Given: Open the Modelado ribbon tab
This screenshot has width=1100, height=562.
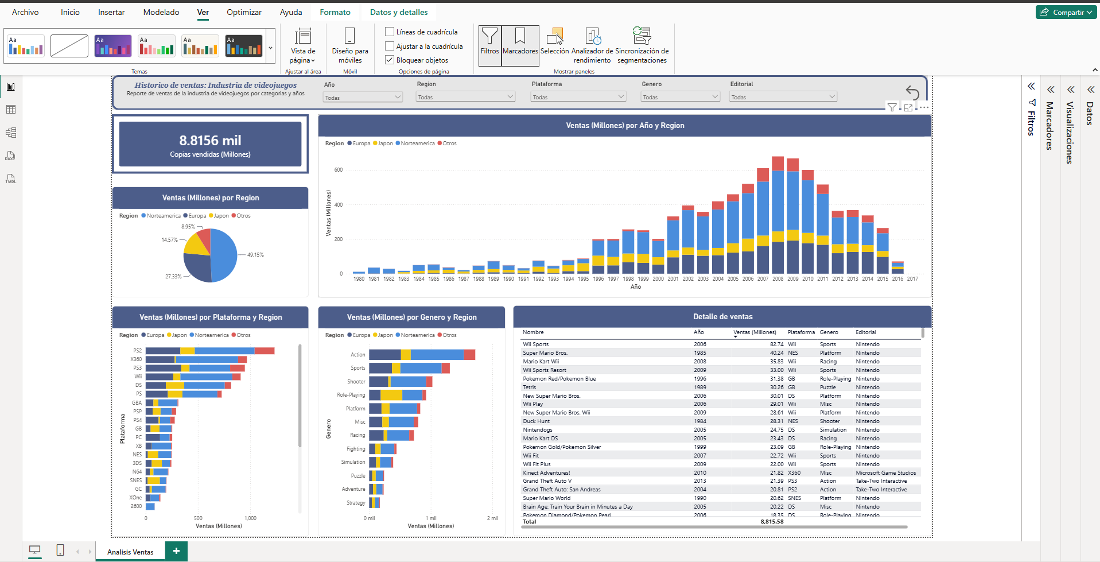Looking at the screenshot, I should coord(161,12).
